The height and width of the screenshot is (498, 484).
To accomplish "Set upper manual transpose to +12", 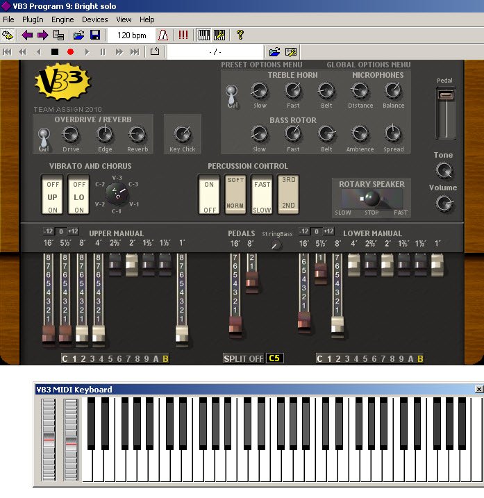I will (73, 231).
